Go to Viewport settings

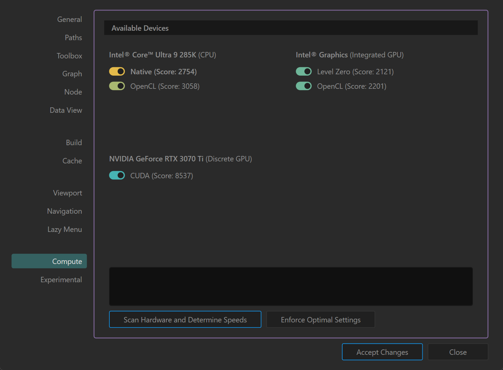pyautogui.click(x=68, y=193)
